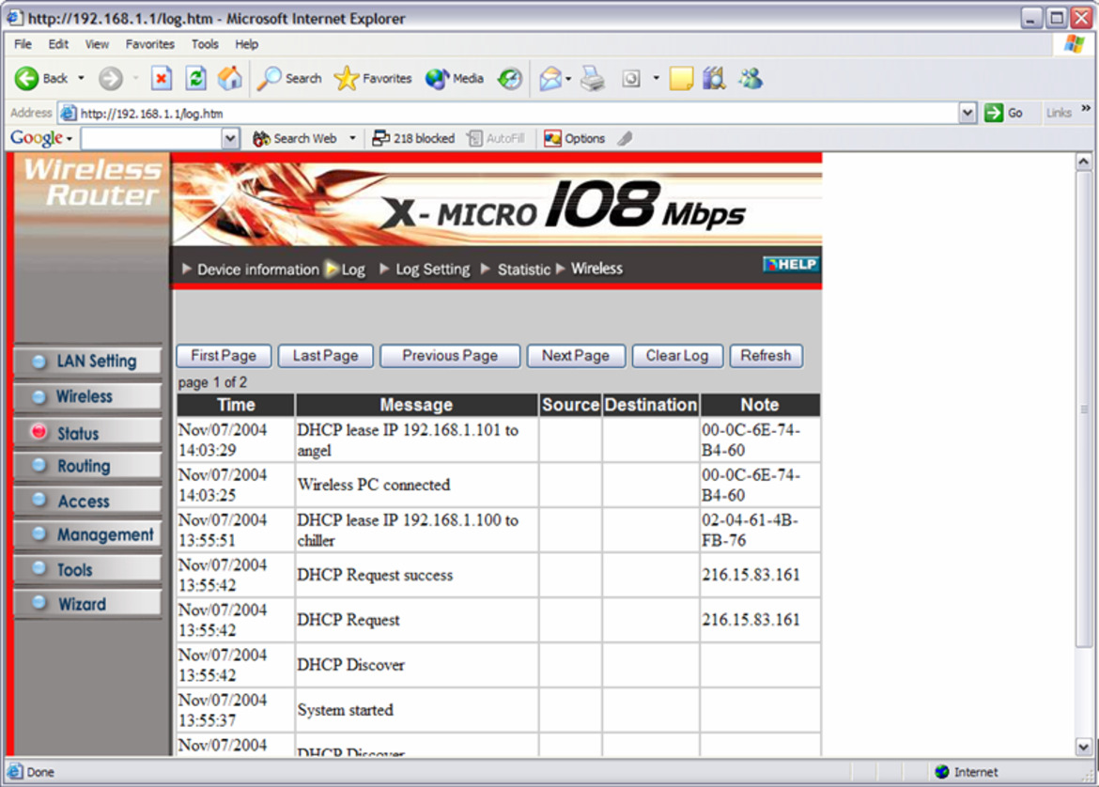Go to the Home page icon

pyautogui.click(x=229, y=79)
